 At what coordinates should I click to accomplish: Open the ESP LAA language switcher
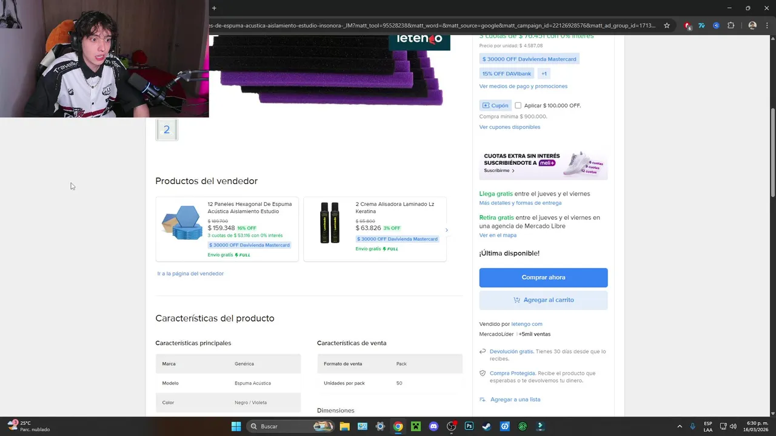coord(708,426)
